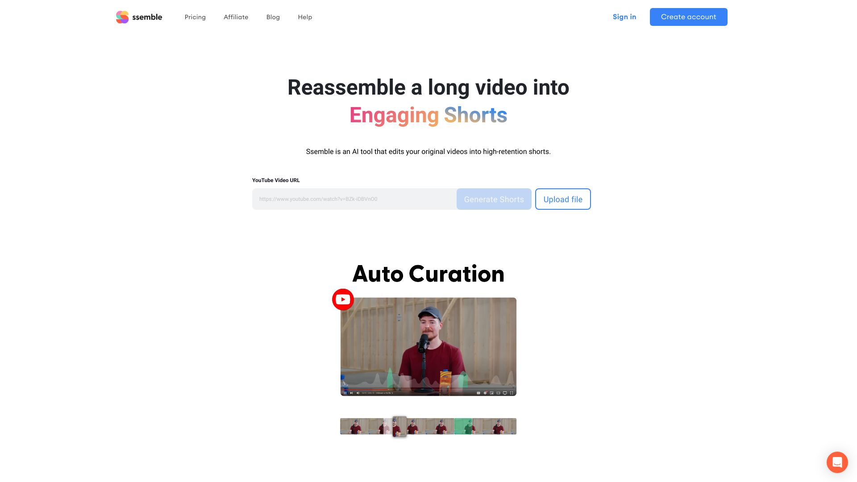This screenshot has width=857, height=482.
Task: Click the Sign in link
Action: point(624,17)
